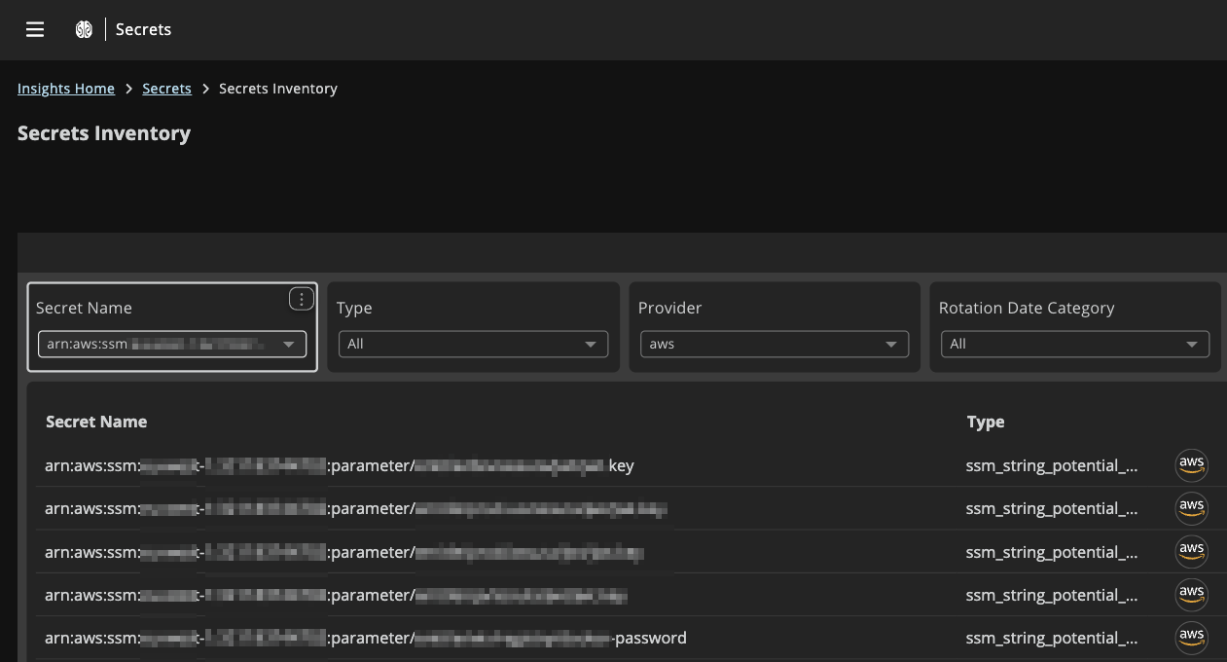
Task: Click the AWS icon on the second table row
Action: click(x=1191, y=508)
